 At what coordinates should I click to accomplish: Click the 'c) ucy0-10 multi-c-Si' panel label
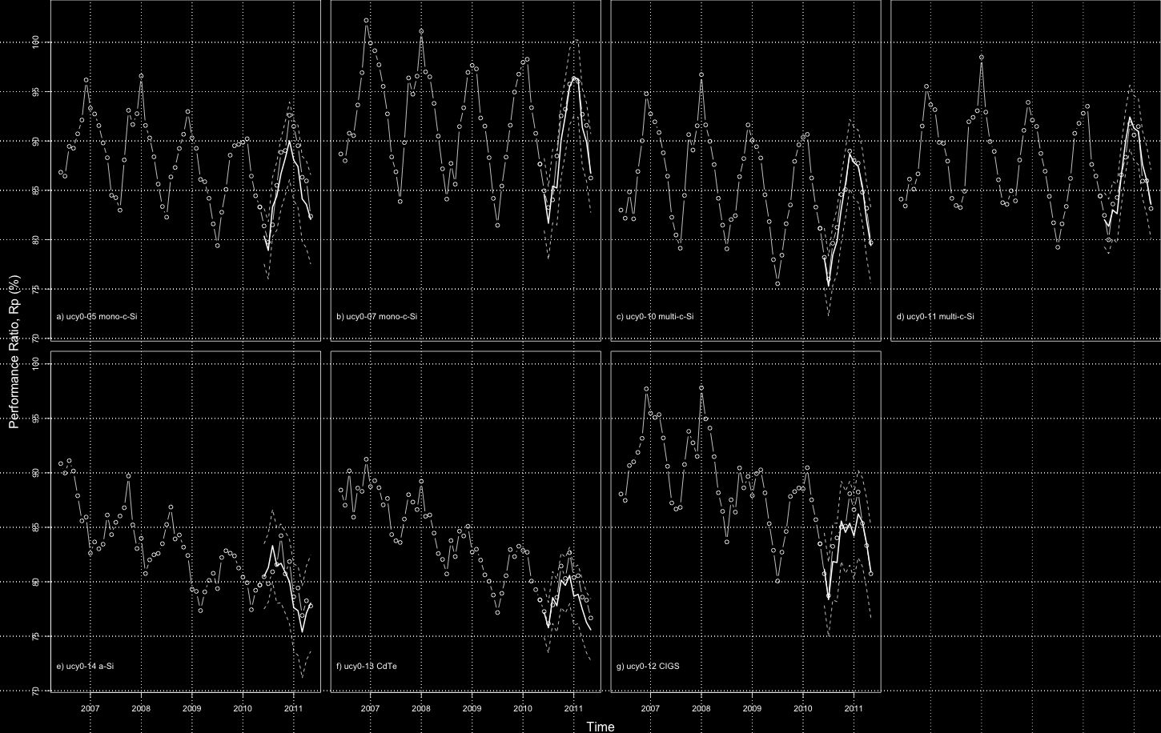point(655,317)
